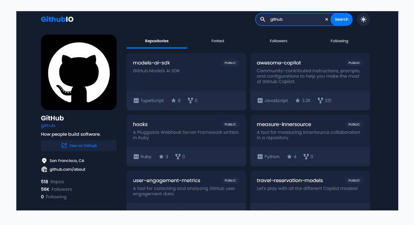414x225 pixels.
Task: Click the star icon on models-ai-sdk
Action: pos(173,101)
